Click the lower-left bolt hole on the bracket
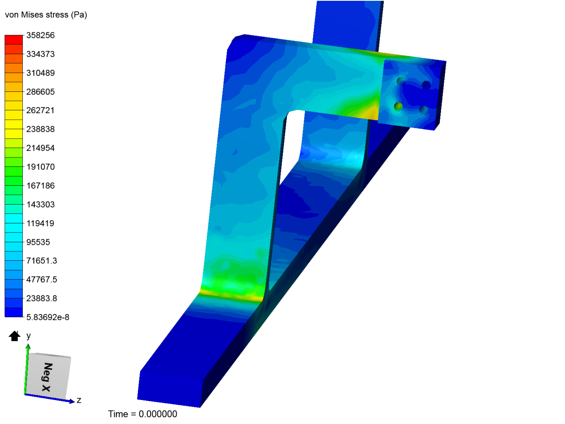Screen dimensions: 565x424 [x=398, y=106]
